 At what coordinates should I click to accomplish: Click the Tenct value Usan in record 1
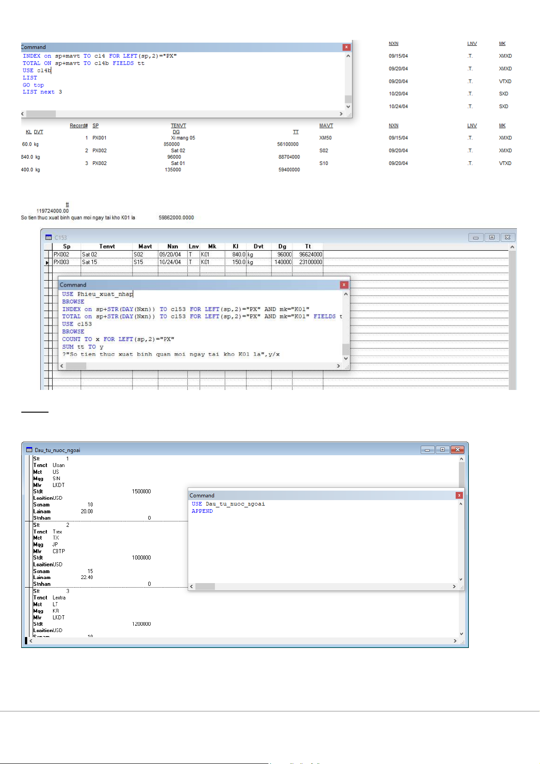click(x=58, y=465)
